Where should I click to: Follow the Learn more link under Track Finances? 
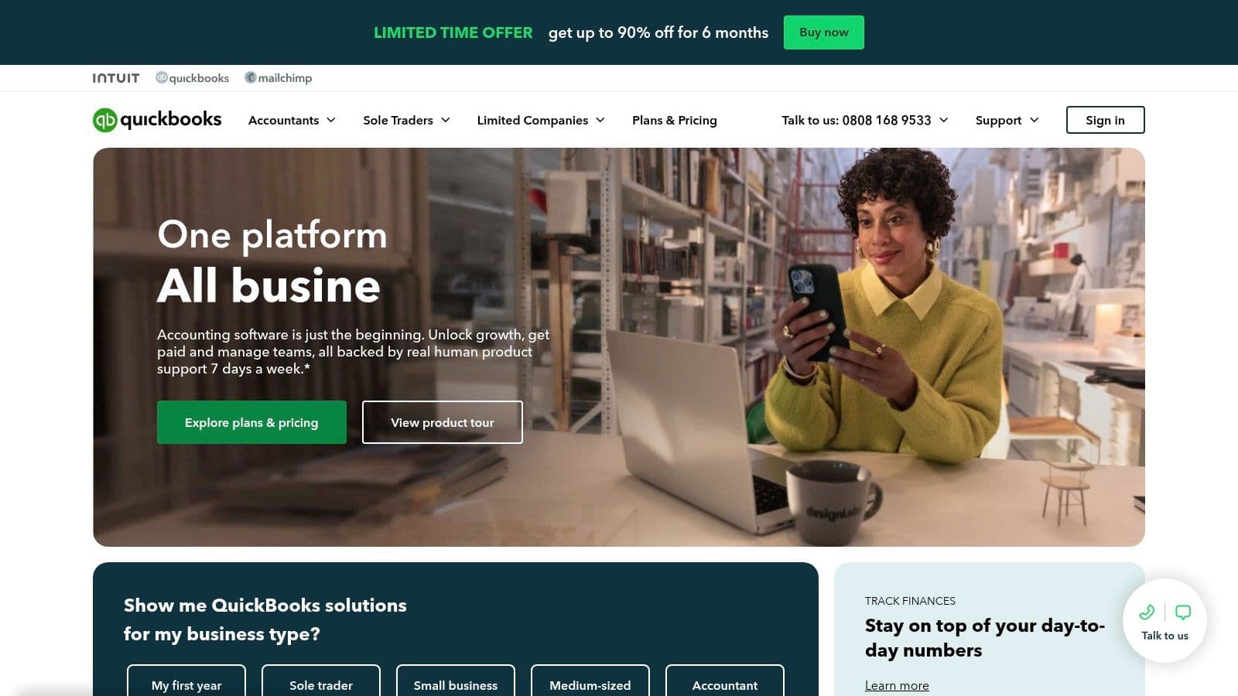[x=897, y=685]
